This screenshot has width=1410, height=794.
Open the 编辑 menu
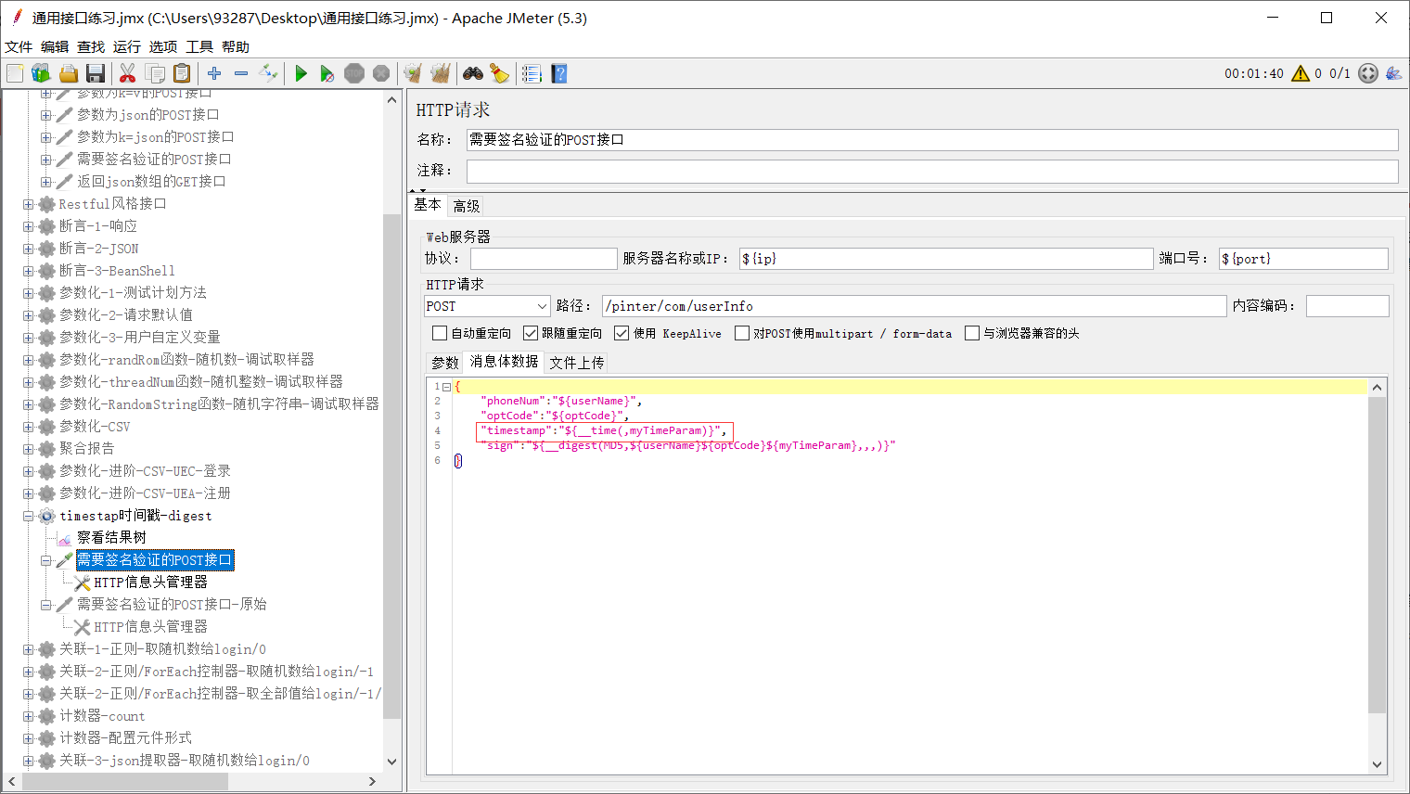point(55,46)
